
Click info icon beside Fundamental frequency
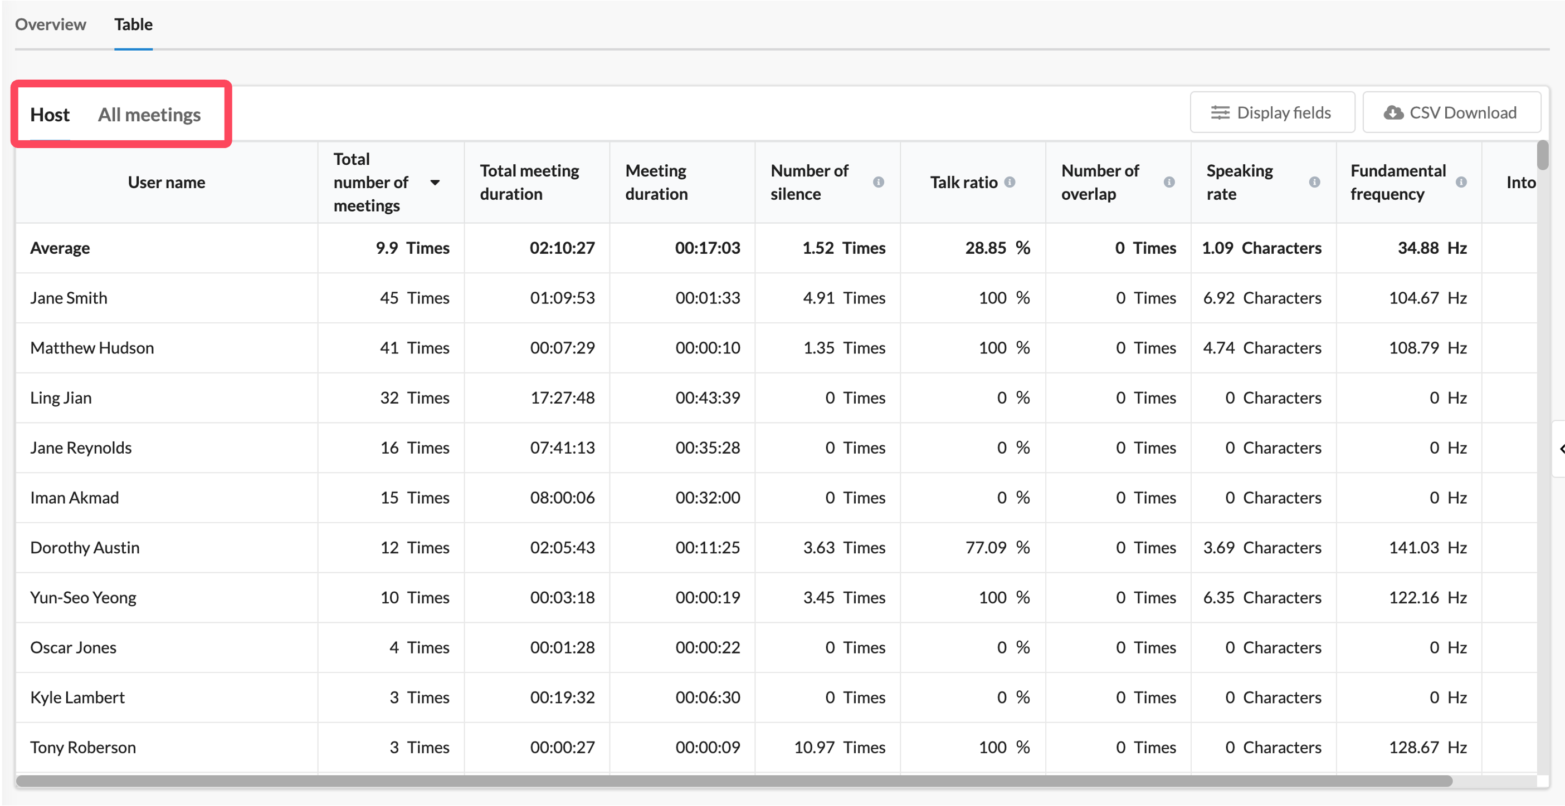1460,182
